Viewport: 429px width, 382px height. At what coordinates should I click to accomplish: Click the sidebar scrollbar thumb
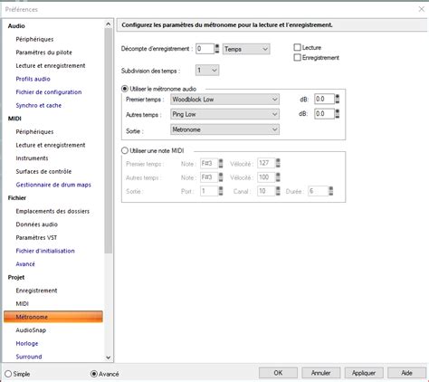click(x=109, y=140)
